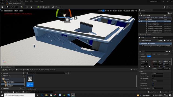The width and height of the screenshot is (173, 97).
Task: Click the stop playback square button
Action: 44,7
